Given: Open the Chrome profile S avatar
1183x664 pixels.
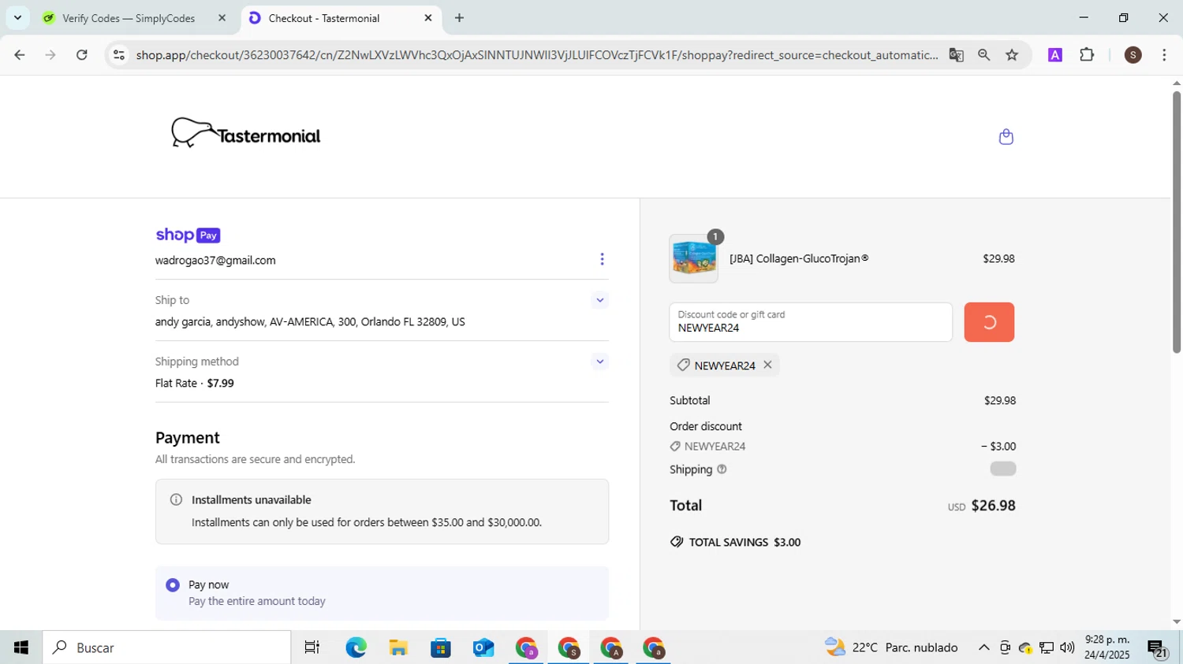Looking at the screenshot, I should tap(1133, 55).
